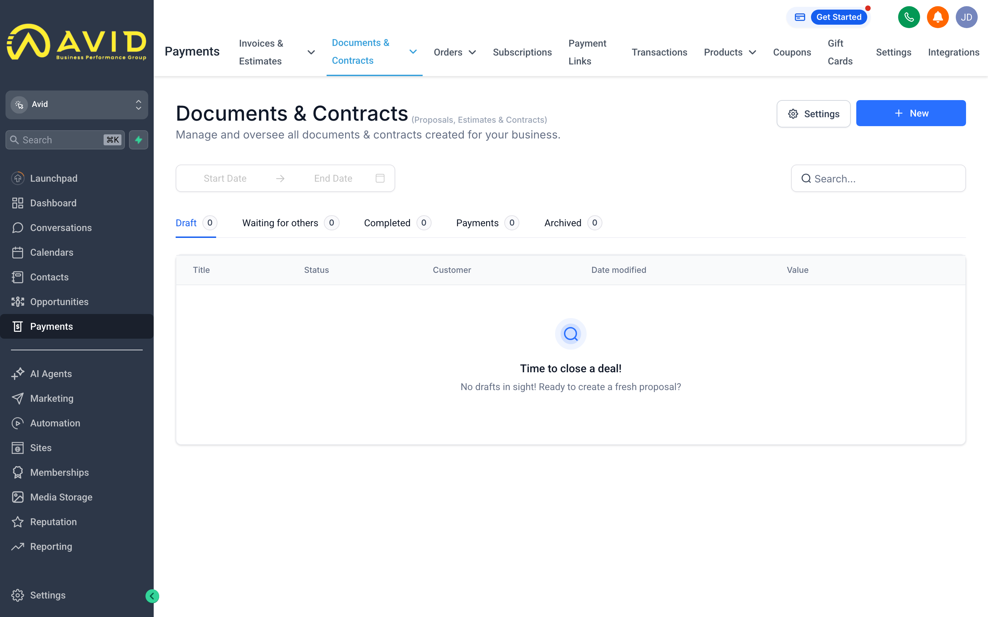Click the Status column header
This screenshot has height=617, width=988.
tap(316, 270)
